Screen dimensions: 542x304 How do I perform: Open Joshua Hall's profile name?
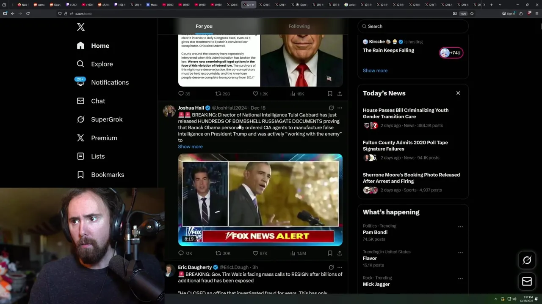191,108
